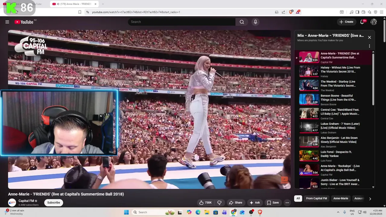The height and width of the screenshot is (217, 386).
Task: Play Halsey Without Me from playlist
Action: [333, 72]
